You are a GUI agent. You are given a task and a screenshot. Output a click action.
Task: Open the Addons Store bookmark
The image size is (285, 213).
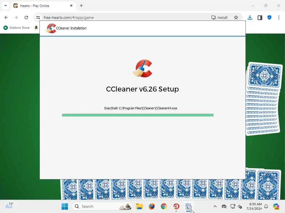[16, 28]
